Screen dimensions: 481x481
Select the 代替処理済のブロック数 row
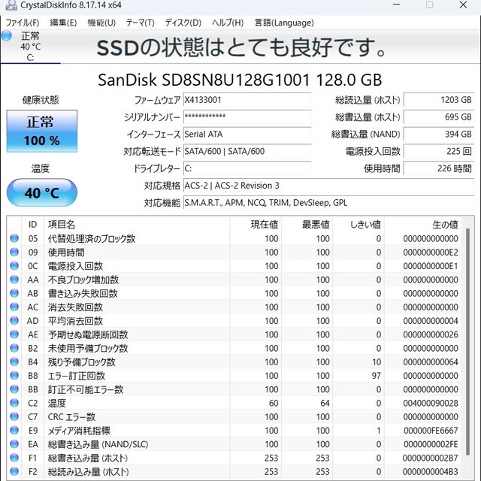coord(234,238)
